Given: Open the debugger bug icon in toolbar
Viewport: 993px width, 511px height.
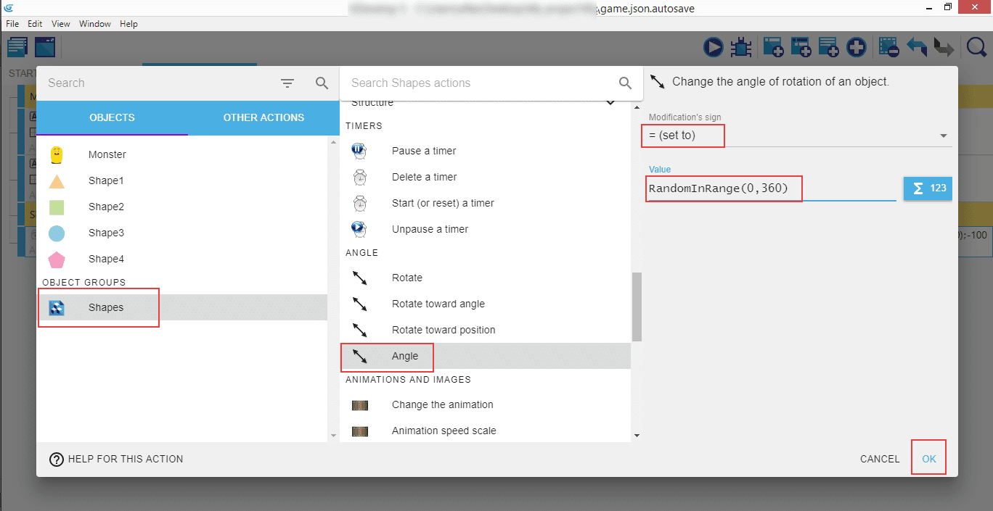Looking at the screenshot, I should click(740, 48).
